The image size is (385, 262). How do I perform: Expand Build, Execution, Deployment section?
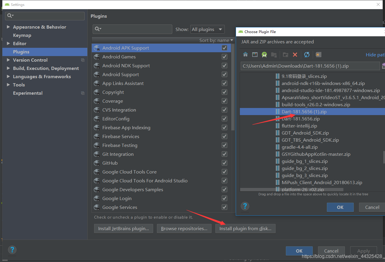pos(8,68)
